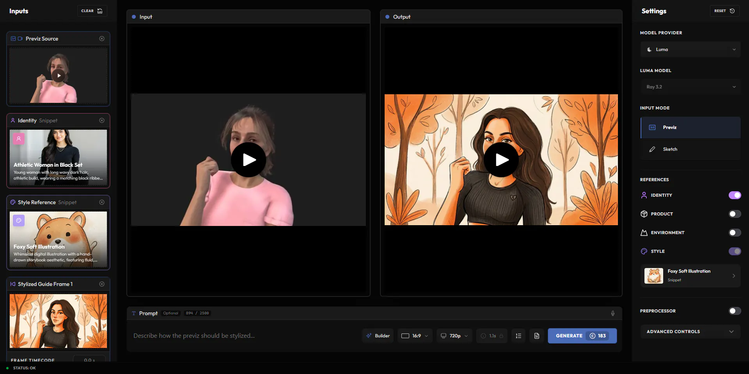Enable the Environment reference toggle

pyautogui.click(x=735, y=233)
